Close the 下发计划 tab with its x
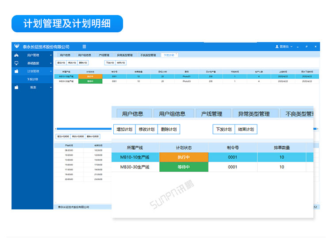This screenshot has height=251, width=332. coord(176,54)
